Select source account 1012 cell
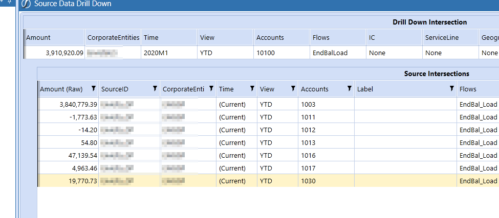 coord(327,130)
